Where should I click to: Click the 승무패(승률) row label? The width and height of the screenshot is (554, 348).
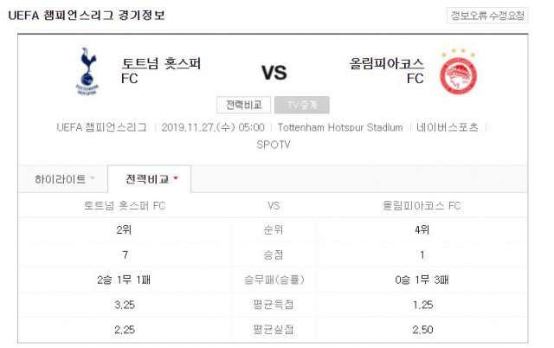click(274, 280)
